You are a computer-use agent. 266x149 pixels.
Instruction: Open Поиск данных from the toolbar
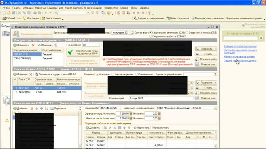(x=51, y=18)
